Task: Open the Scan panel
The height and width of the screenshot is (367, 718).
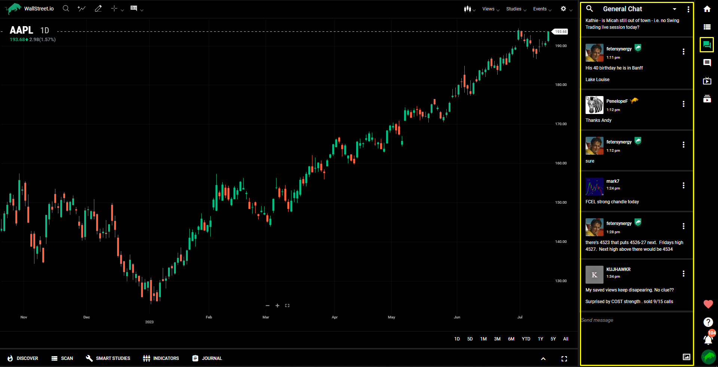Action: pos(62,358)
